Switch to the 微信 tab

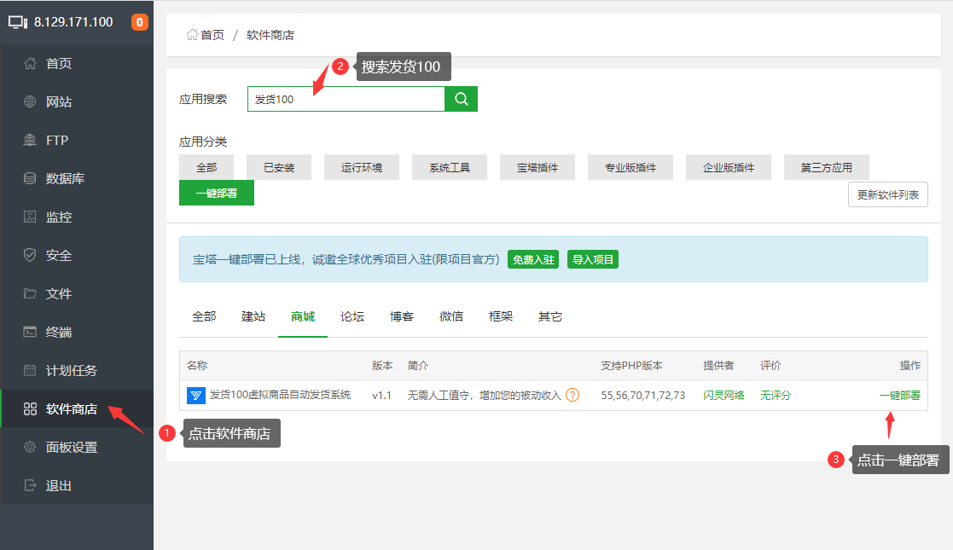451,316
